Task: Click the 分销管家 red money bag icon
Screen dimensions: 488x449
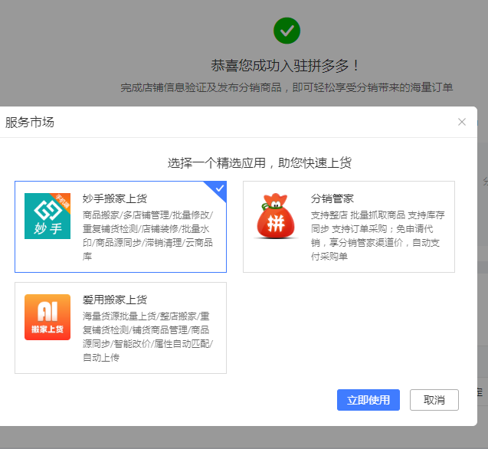Action: click(x=276, y=216)
